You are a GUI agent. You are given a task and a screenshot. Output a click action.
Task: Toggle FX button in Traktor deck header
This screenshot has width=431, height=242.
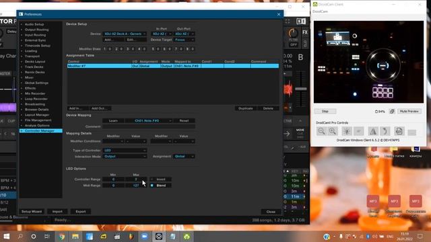tap(305, 32)
